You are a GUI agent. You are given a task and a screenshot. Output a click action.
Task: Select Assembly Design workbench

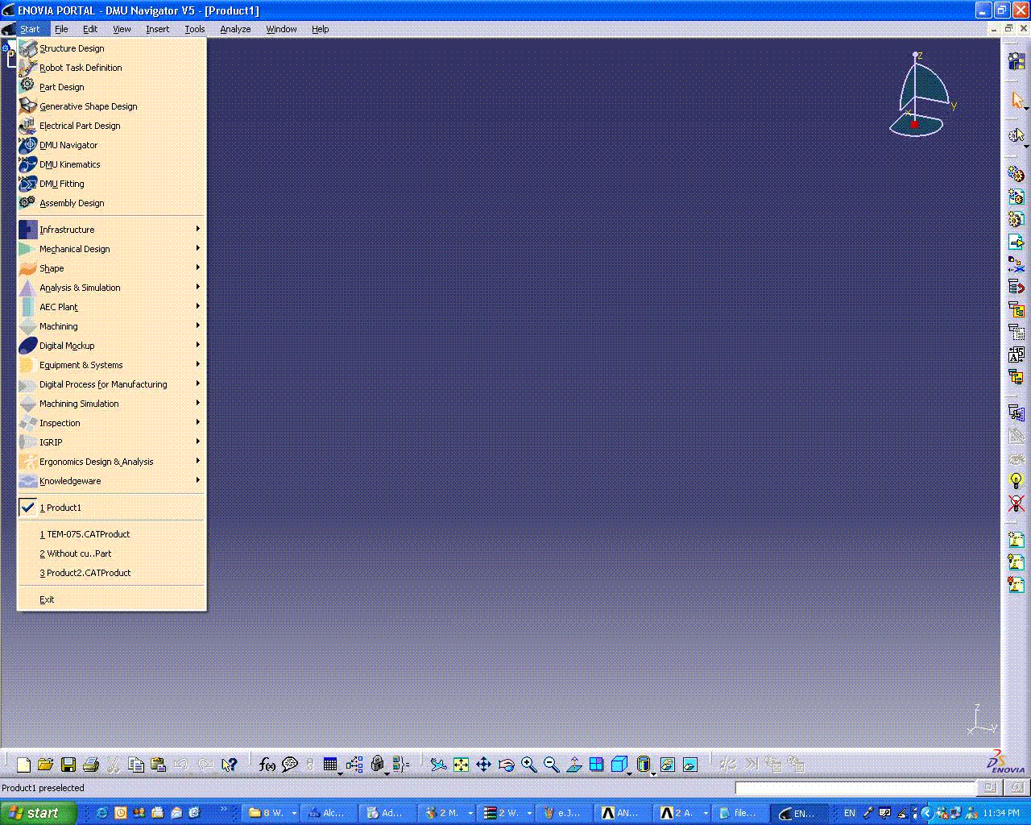[x=112, y=203]
